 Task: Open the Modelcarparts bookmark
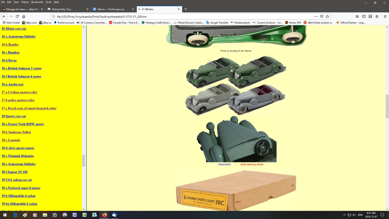(240, 23)
